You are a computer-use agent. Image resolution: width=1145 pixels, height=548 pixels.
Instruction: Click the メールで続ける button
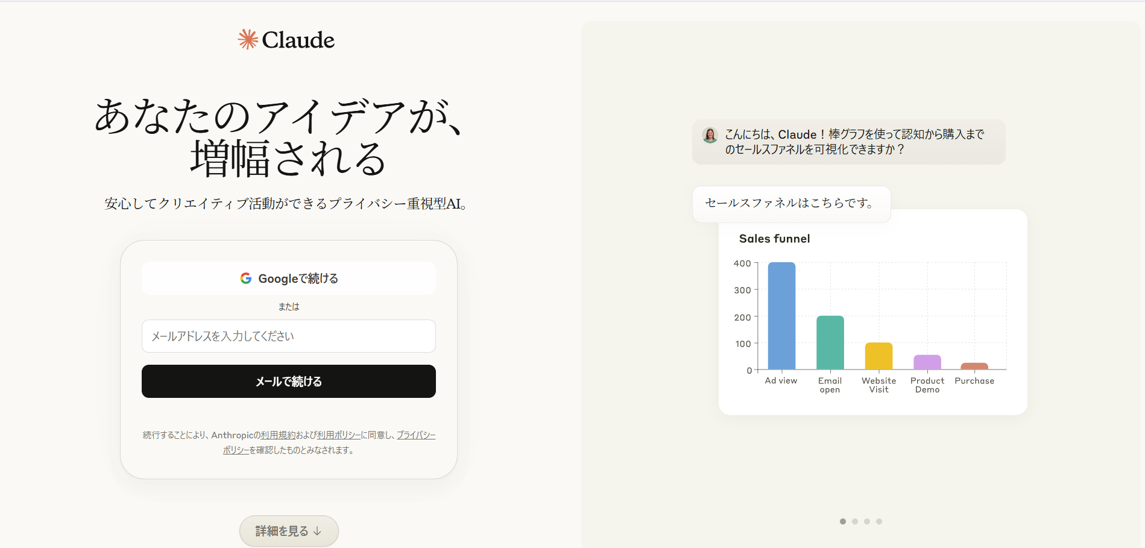288,381
